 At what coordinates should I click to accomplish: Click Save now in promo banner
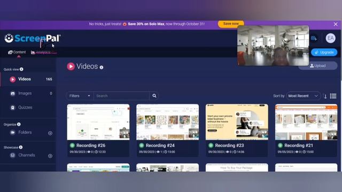coord(231,23)
